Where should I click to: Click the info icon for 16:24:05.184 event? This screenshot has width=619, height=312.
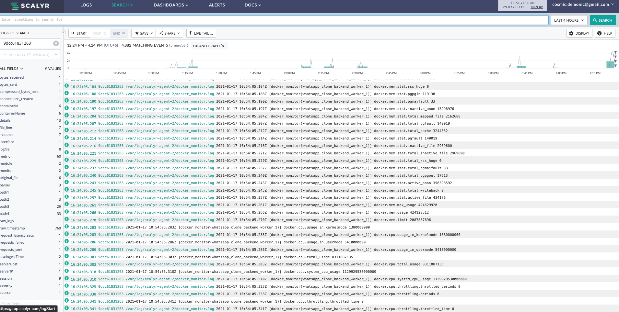pyautogui.click(x=67, y=86)
